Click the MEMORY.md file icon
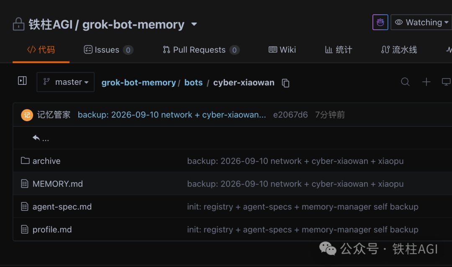 pos(25,183)
